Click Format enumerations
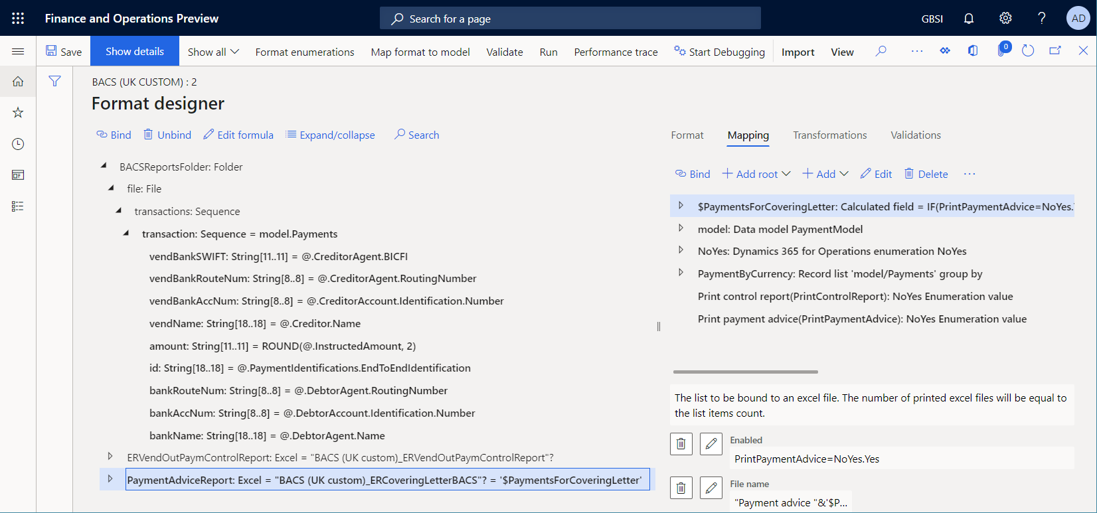The image size is (1097, 513). [x=305, y=52]
